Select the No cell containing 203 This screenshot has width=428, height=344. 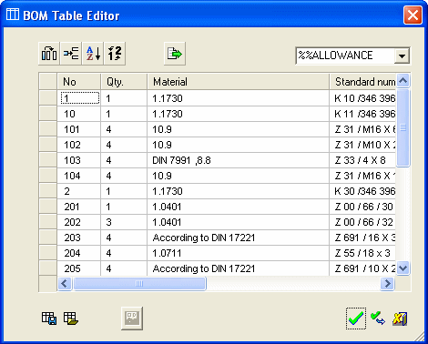click(79, 238)
